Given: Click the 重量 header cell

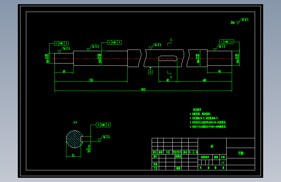Looking at the screenshot, I should coord(216,157).
